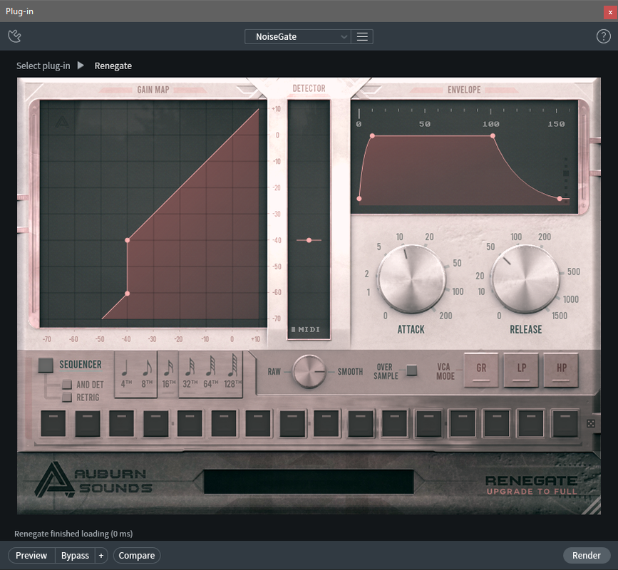Click the envelope hold end node near 100
Screen dimensions: 618x570
pos(493,136)
